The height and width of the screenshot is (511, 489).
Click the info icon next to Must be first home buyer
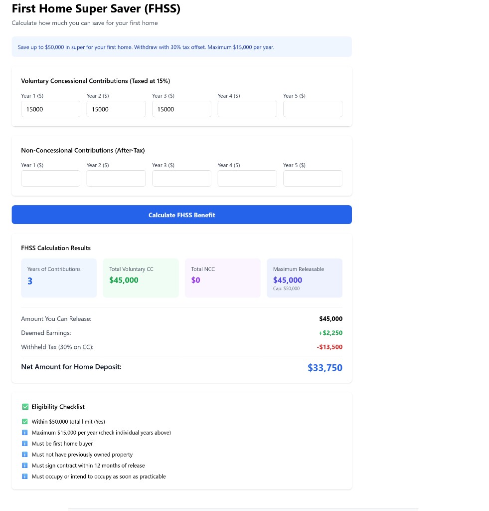[x=25, y=443]
